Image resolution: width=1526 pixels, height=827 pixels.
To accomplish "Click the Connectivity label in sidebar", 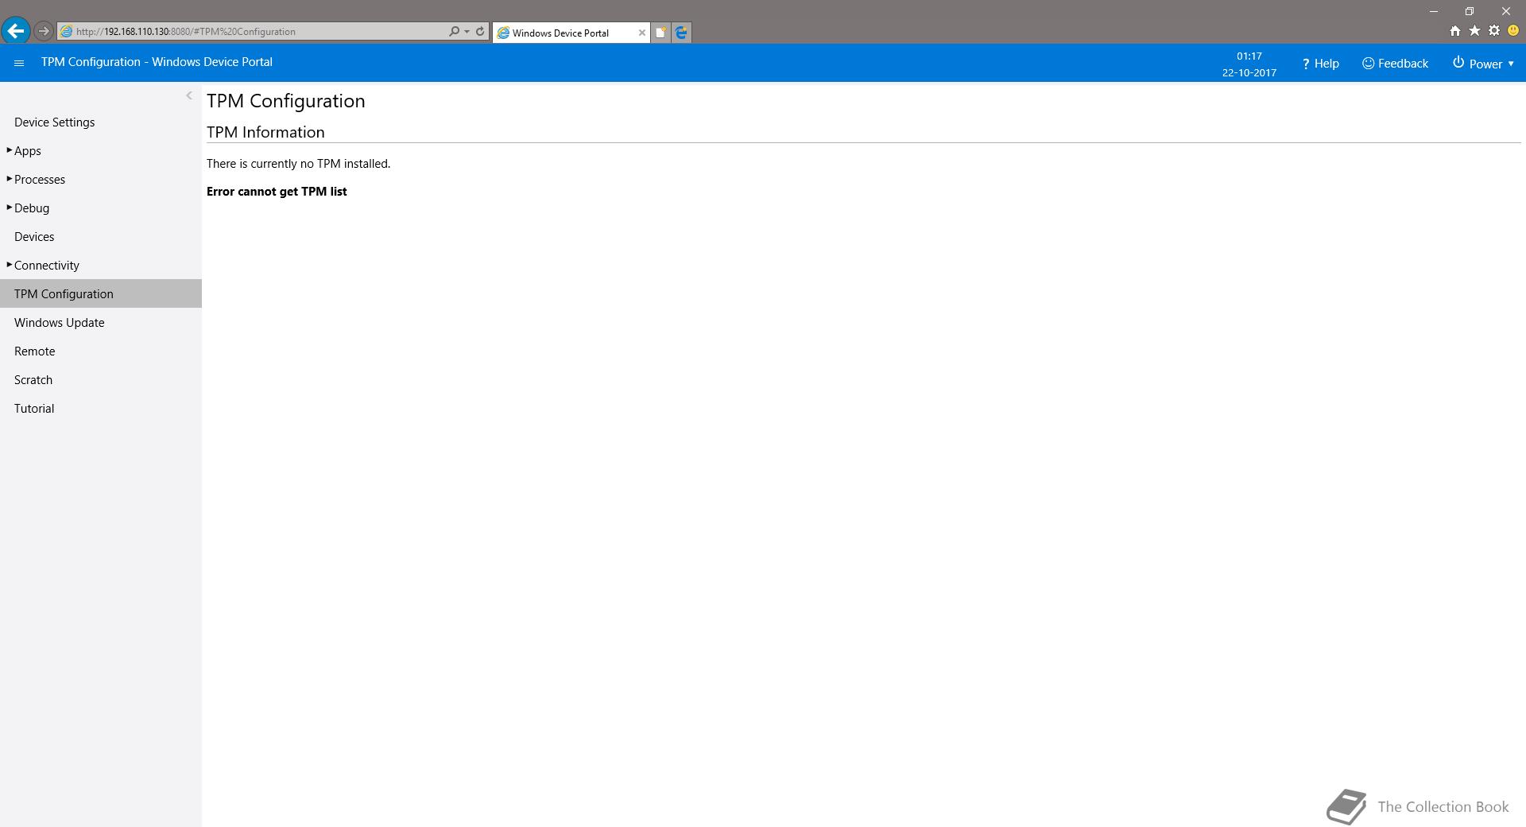I will click(x=47, y=265).
